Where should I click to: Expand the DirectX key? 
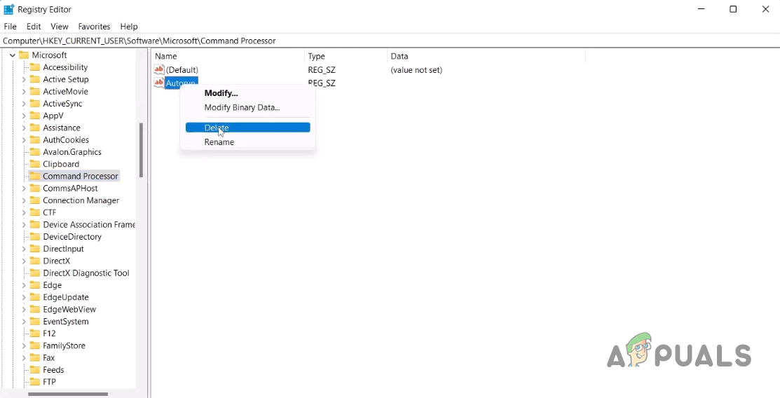[23, 261]
